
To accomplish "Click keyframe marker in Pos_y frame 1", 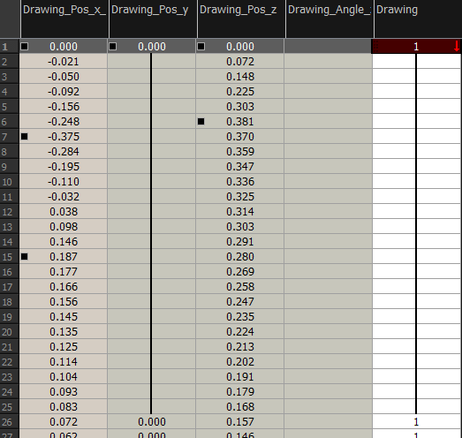I will (x=112, y=47).
